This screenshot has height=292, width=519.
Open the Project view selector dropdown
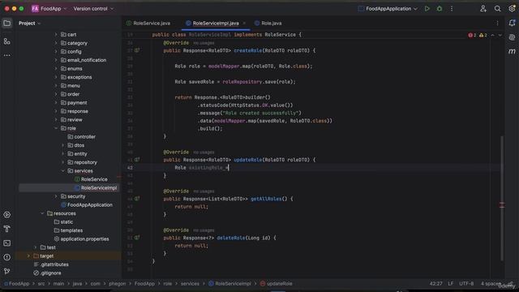point(29,24)
